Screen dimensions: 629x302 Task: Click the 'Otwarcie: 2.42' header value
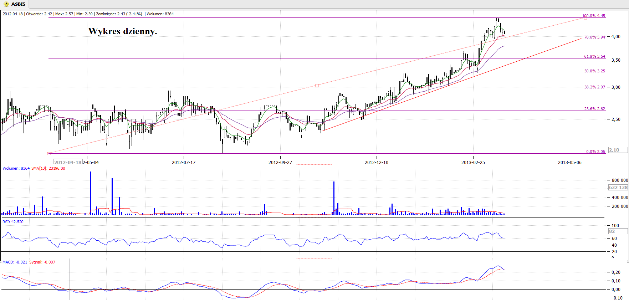(39, 14)
